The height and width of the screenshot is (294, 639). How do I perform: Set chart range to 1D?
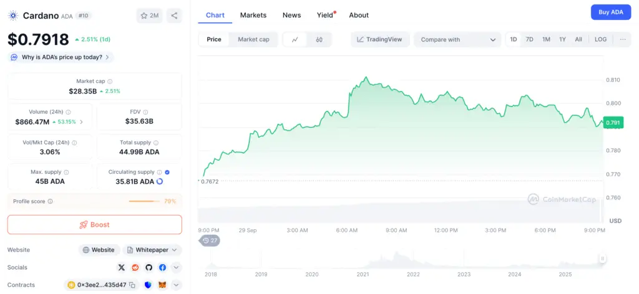[514, 39]
